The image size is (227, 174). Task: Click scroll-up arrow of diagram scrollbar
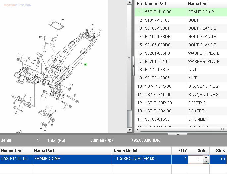click(130, 2)
